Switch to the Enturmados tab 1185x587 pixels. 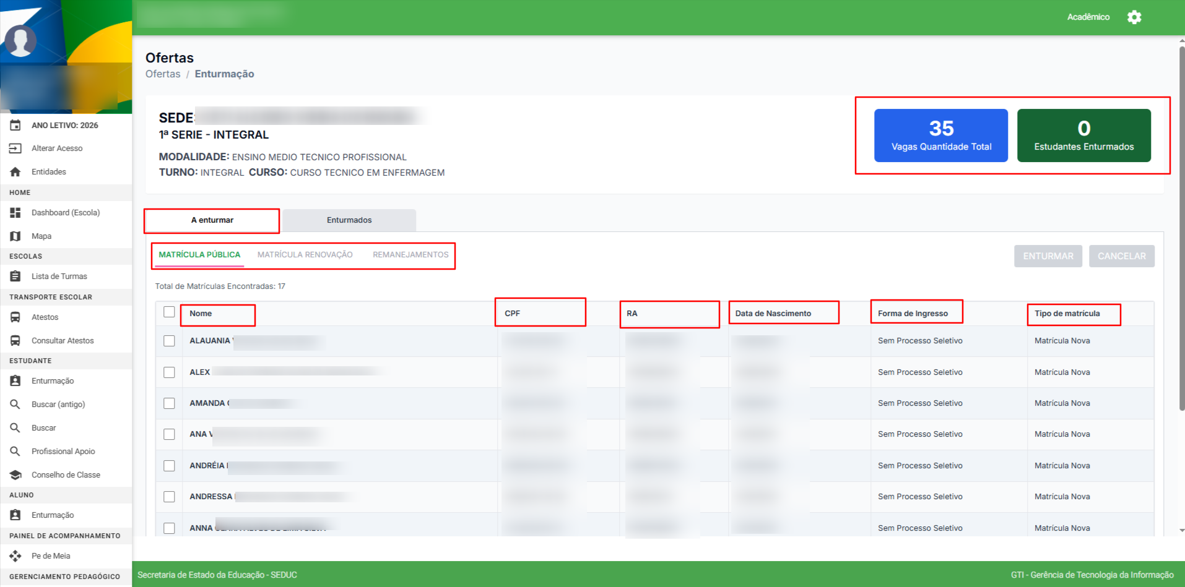click(349, 220)
